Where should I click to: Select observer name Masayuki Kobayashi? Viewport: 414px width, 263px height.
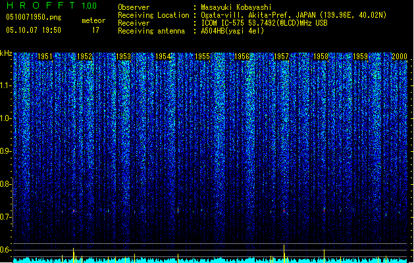[x=236, y=7]
